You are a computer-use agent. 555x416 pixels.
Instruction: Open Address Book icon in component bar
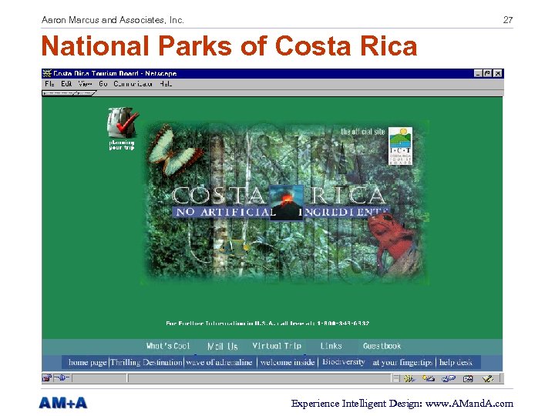(468, 378)
